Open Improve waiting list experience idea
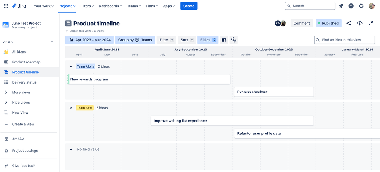Image resolution: width=380 pixels, height=172 pixels. (x=232, y=121)
